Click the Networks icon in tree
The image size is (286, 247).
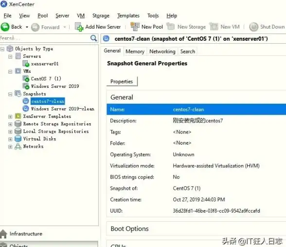(x=18, y=147)
